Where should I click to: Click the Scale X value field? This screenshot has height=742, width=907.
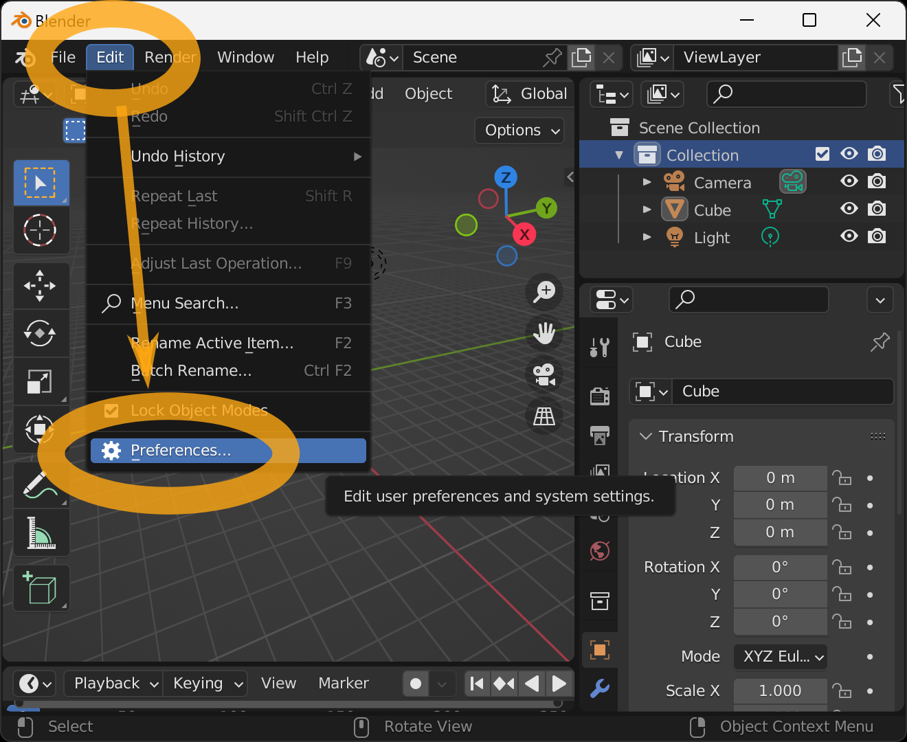point(780,690)
